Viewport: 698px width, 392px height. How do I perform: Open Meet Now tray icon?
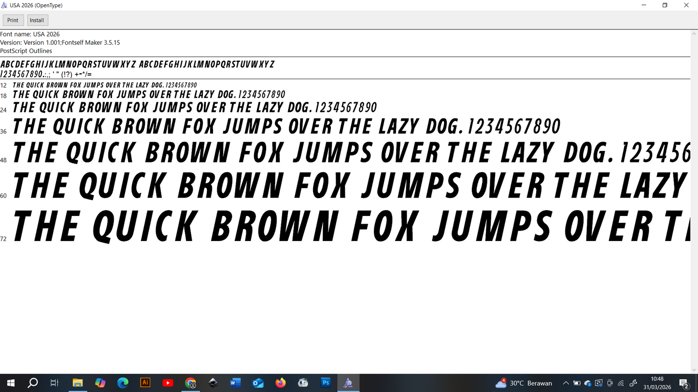[x=610, y=383]
